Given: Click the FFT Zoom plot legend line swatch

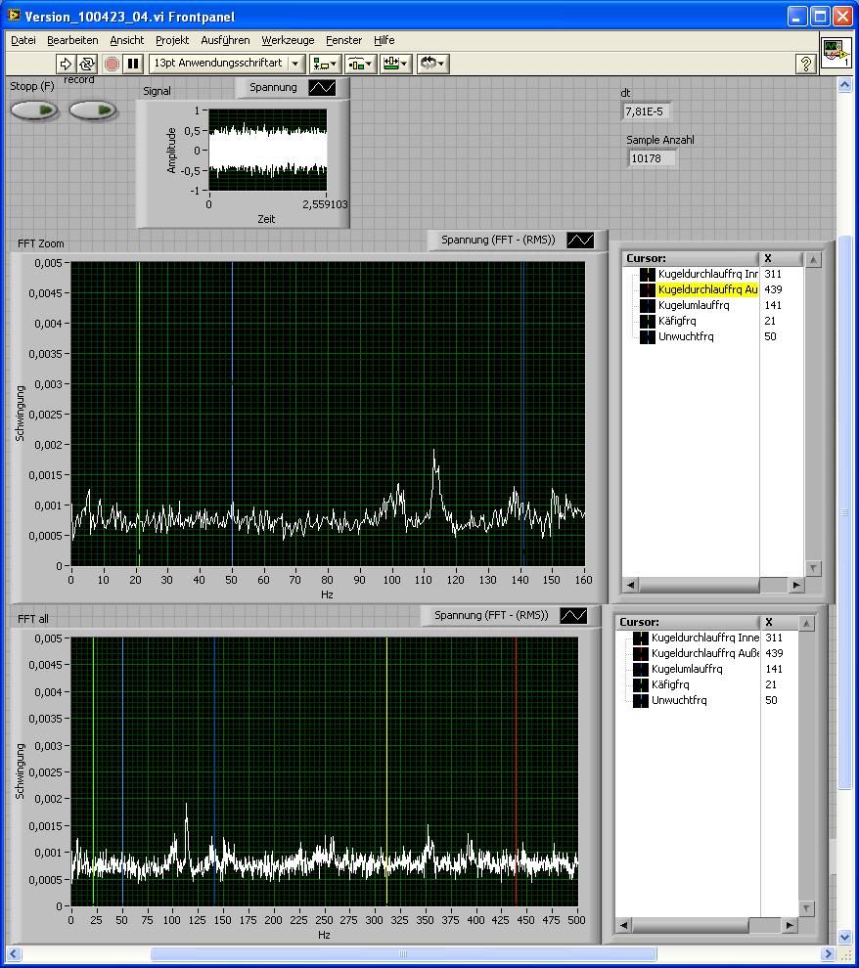Looking at the screenshot, I should point(581,240).
